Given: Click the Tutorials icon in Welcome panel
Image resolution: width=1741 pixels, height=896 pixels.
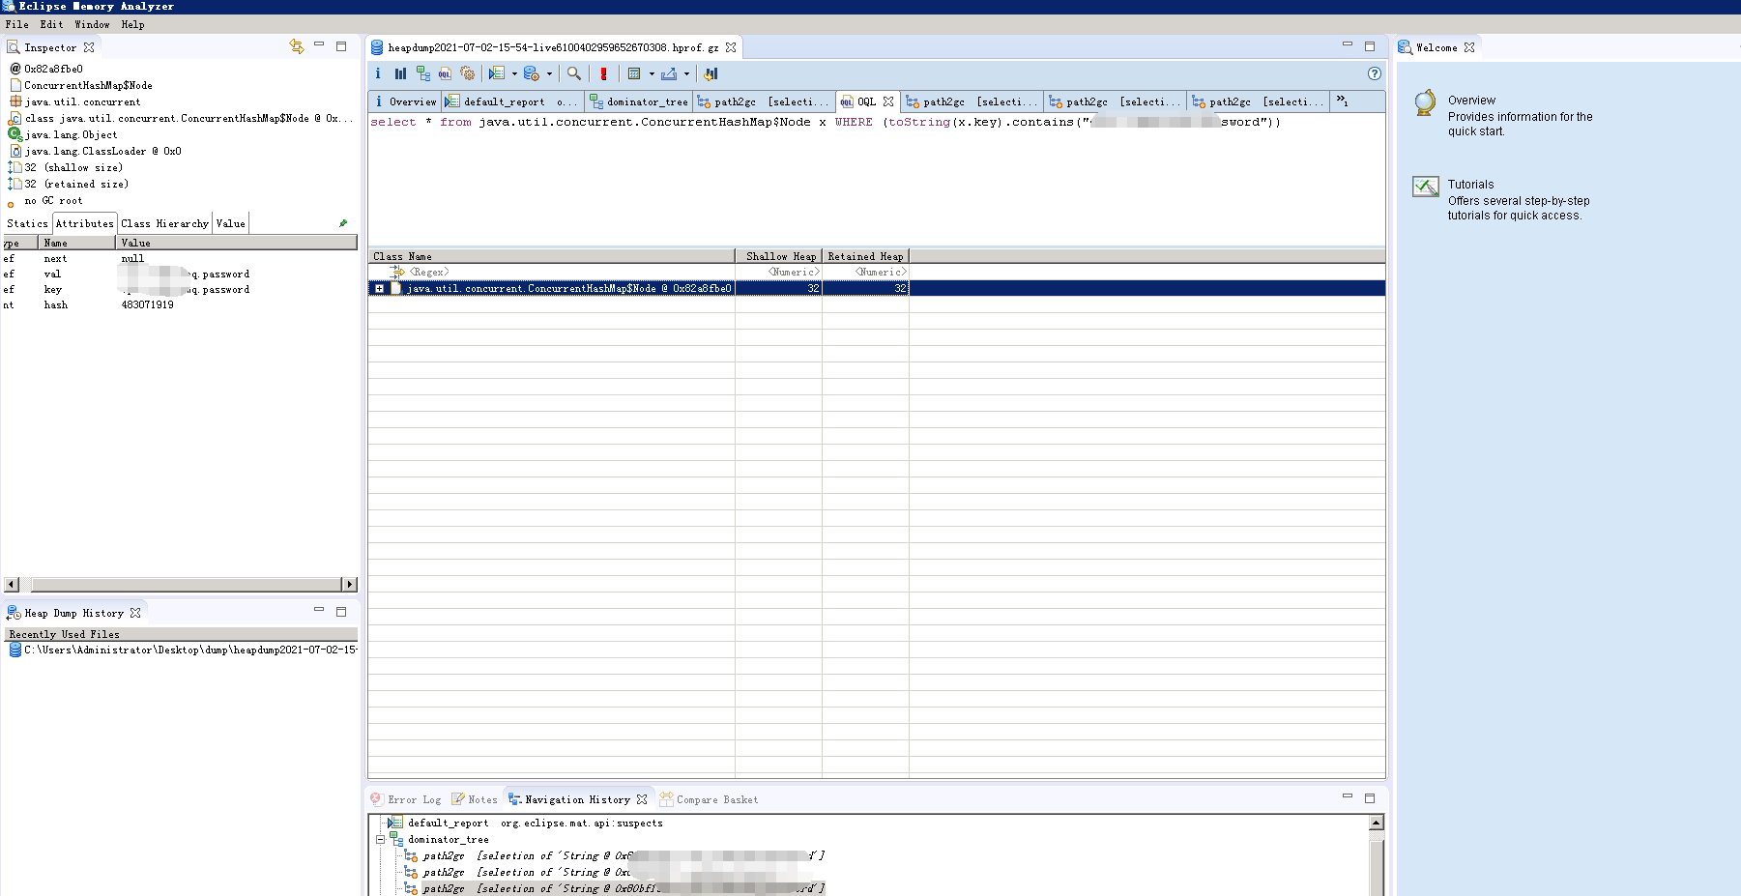Looking at the screenshot, I should pyautogui.click(x=1425, y=187).
